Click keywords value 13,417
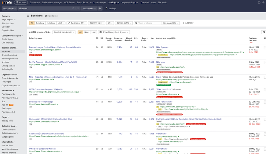266x154 pixels. pos(151,47)
